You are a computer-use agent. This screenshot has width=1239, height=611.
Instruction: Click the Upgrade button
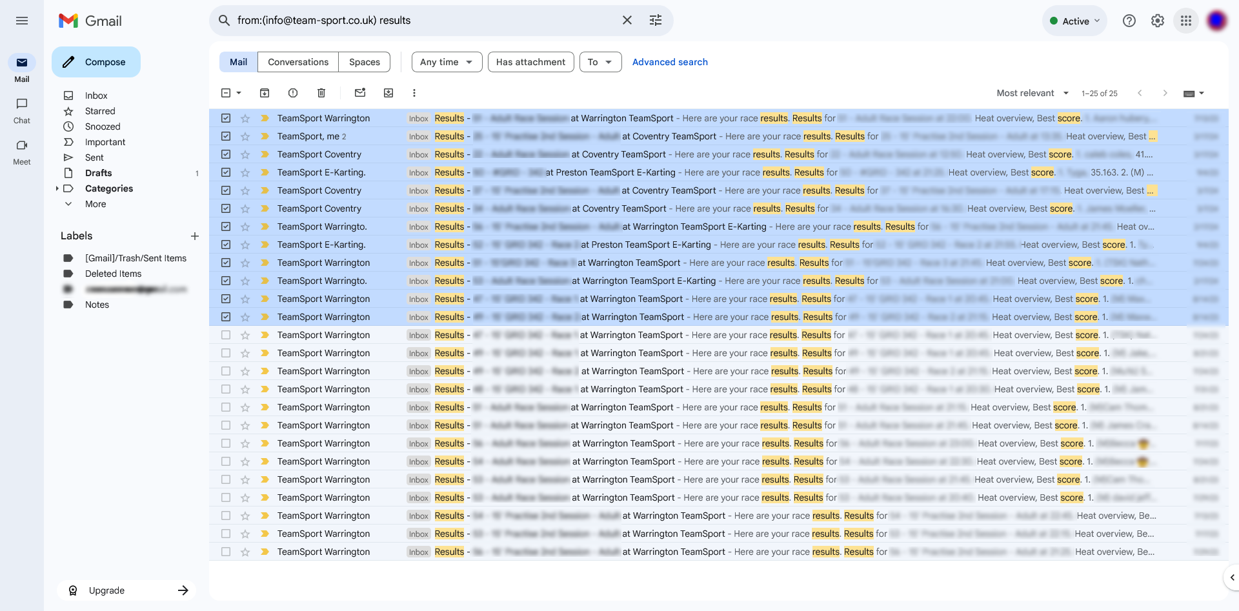pyautogui.click(x=126, y=590)
